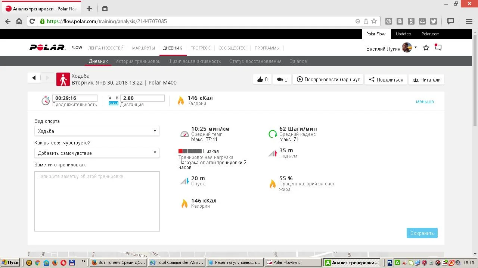This screenshot has width=478, height=268.
Task: Open the ПРОГРЕСС menu item
Action: click(x=200, y=48)
